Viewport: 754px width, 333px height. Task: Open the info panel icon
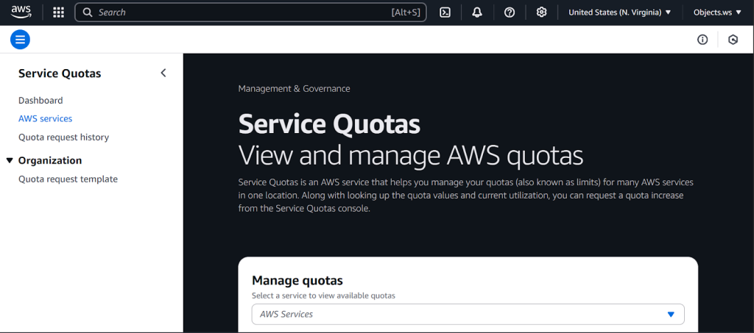[x=702, y=40]
